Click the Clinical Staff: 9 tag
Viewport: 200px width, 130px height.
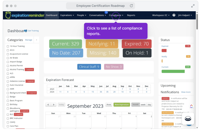(89, 67)
